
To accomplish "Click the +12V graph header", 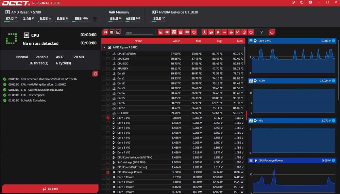I will point(292,81).
